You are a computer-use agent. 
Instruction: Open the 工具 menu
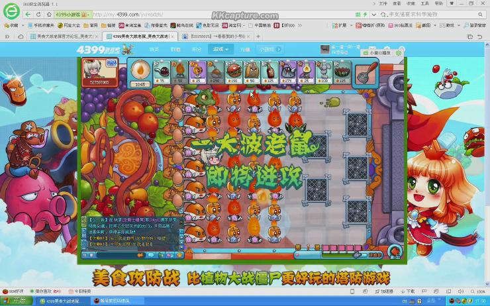[424, 3]
